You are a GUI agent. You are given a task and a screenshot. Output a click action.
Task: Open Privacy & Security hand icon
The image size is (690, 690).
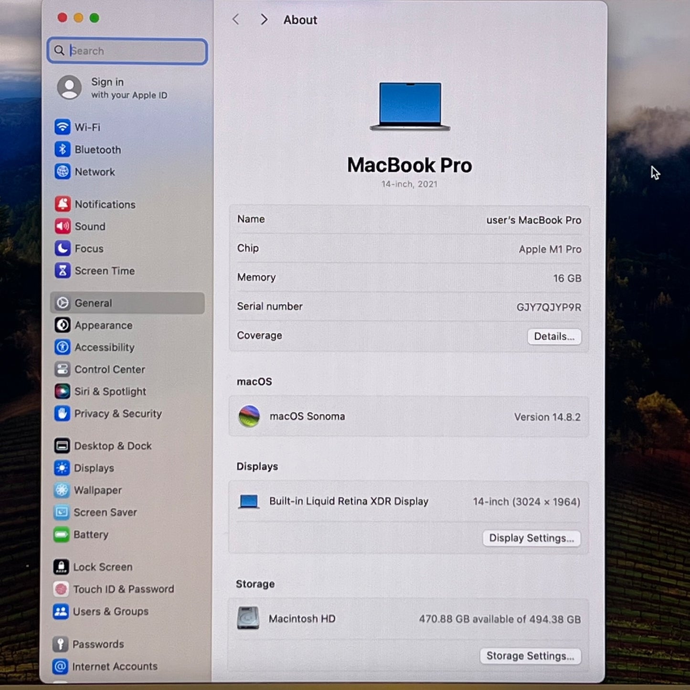[62, 414]
